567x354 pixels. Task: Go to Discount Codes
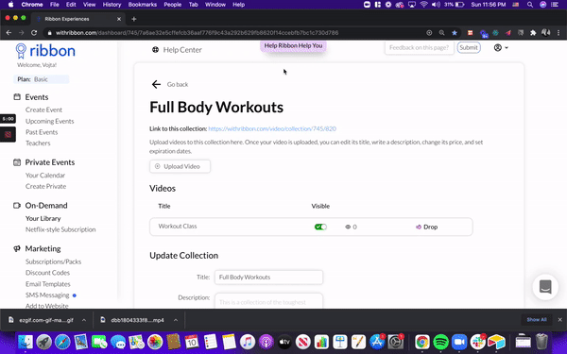pyautogui.click(x=47, y=273)
